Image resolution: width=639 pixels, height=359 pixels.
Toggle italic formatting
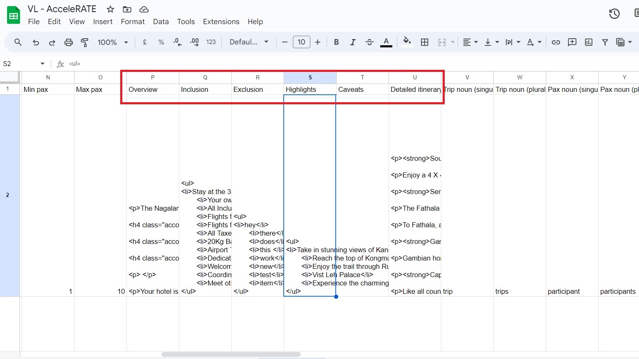coord(352,42)
